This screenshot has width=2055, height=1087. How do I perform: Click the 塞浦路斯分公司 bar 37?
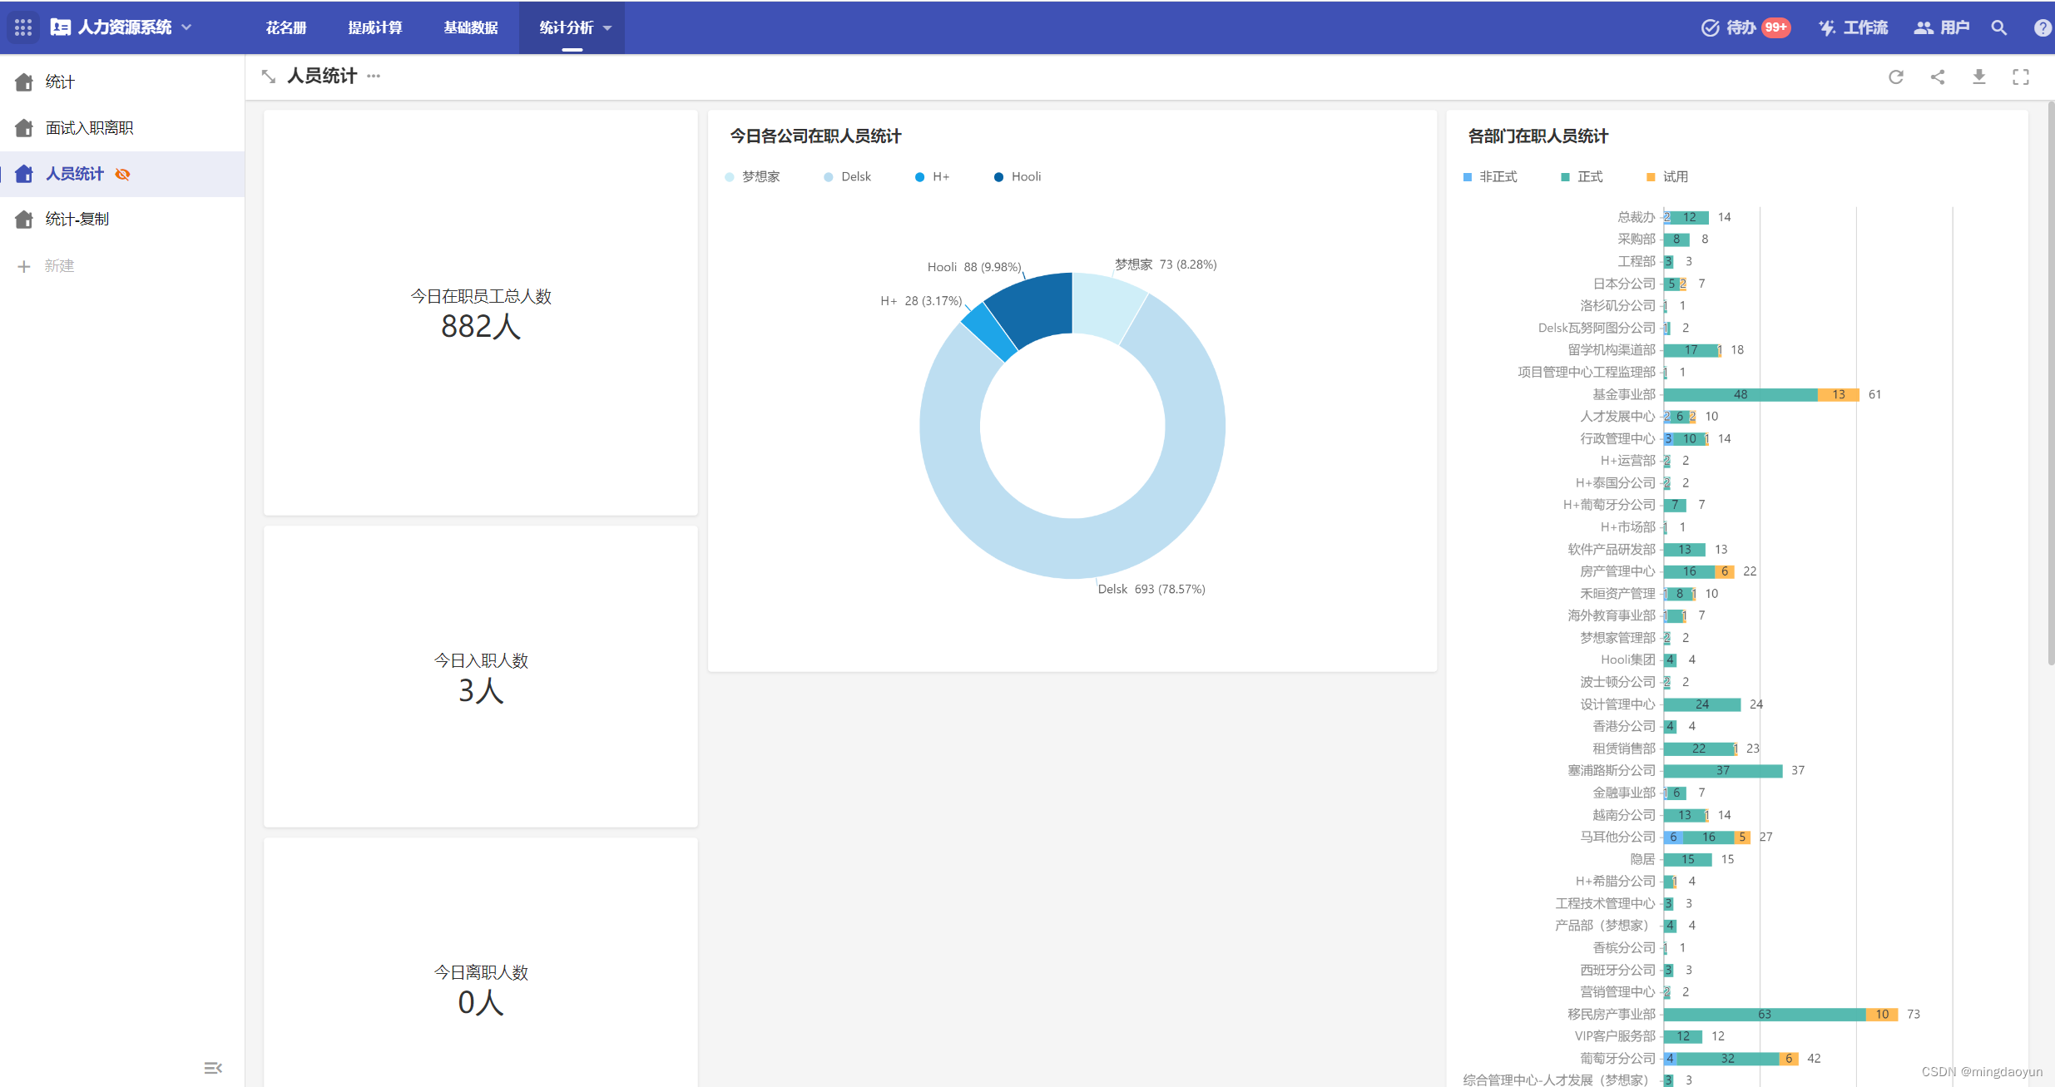1723,770
